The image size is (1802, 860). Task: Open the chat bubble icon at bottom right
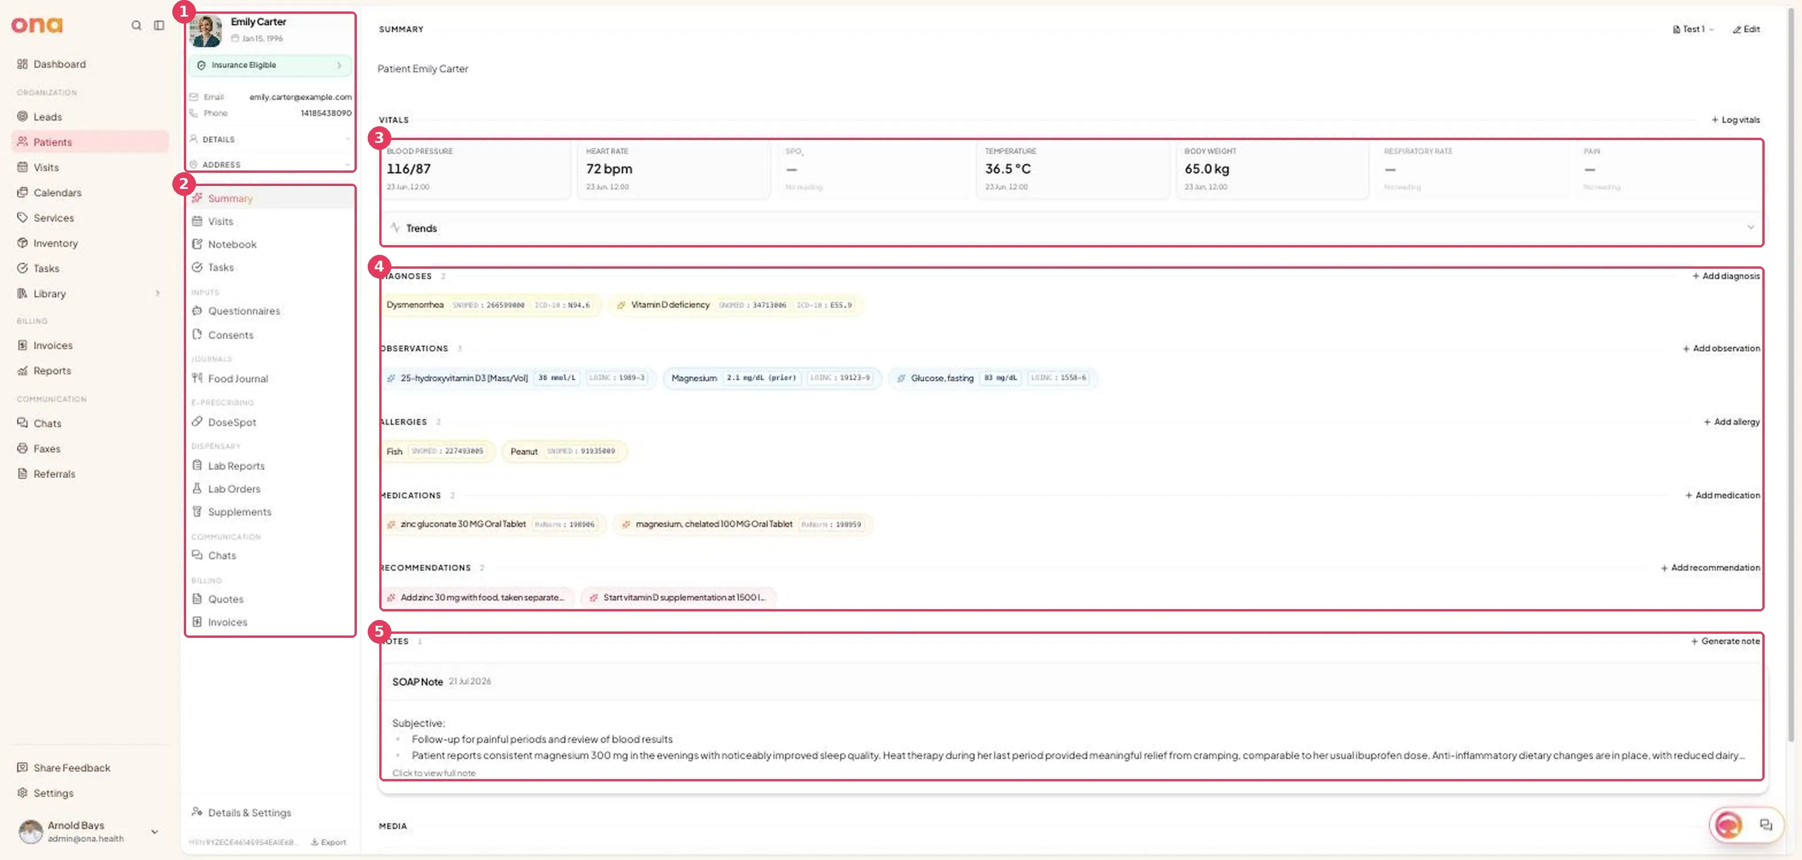tap(1766, 825)
